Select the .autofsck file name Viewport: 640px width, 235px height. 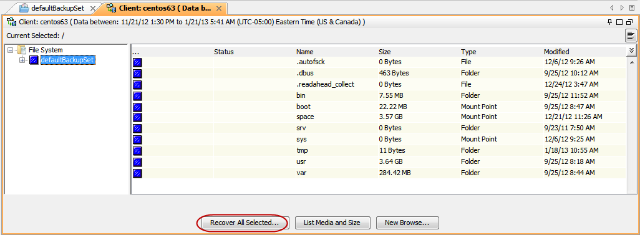coord(311,62)
